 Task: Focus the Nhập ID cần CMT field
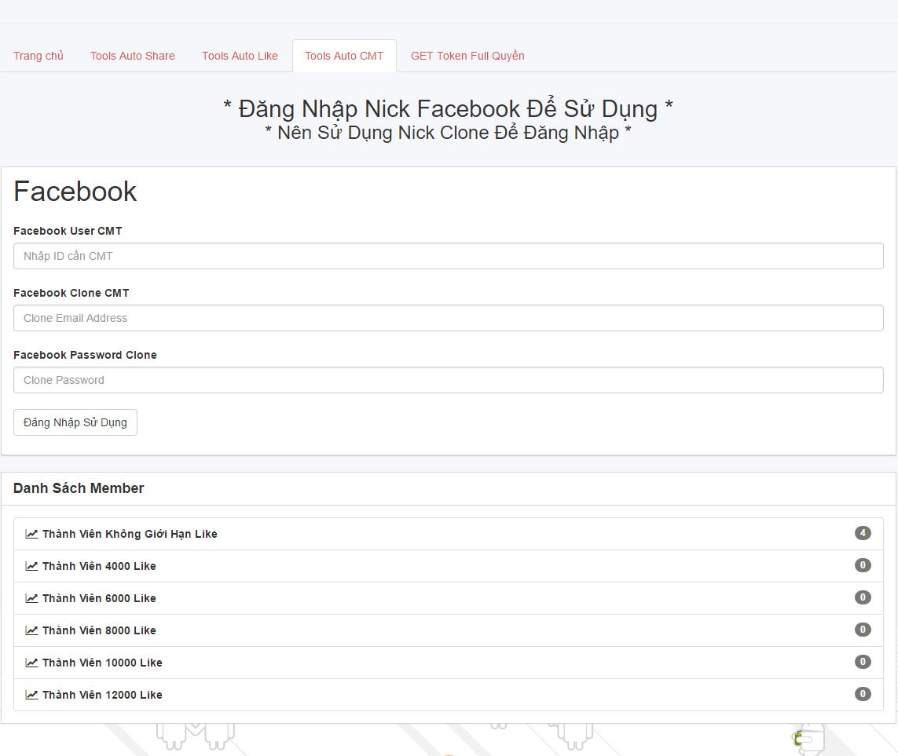coord(449,256)
